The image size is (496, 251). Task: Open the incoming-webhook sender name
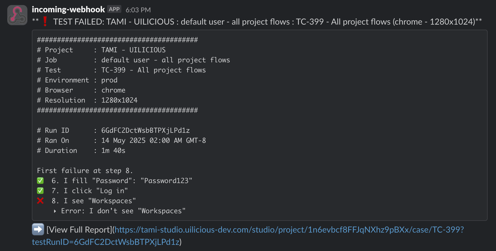click(x=68, y=10)
